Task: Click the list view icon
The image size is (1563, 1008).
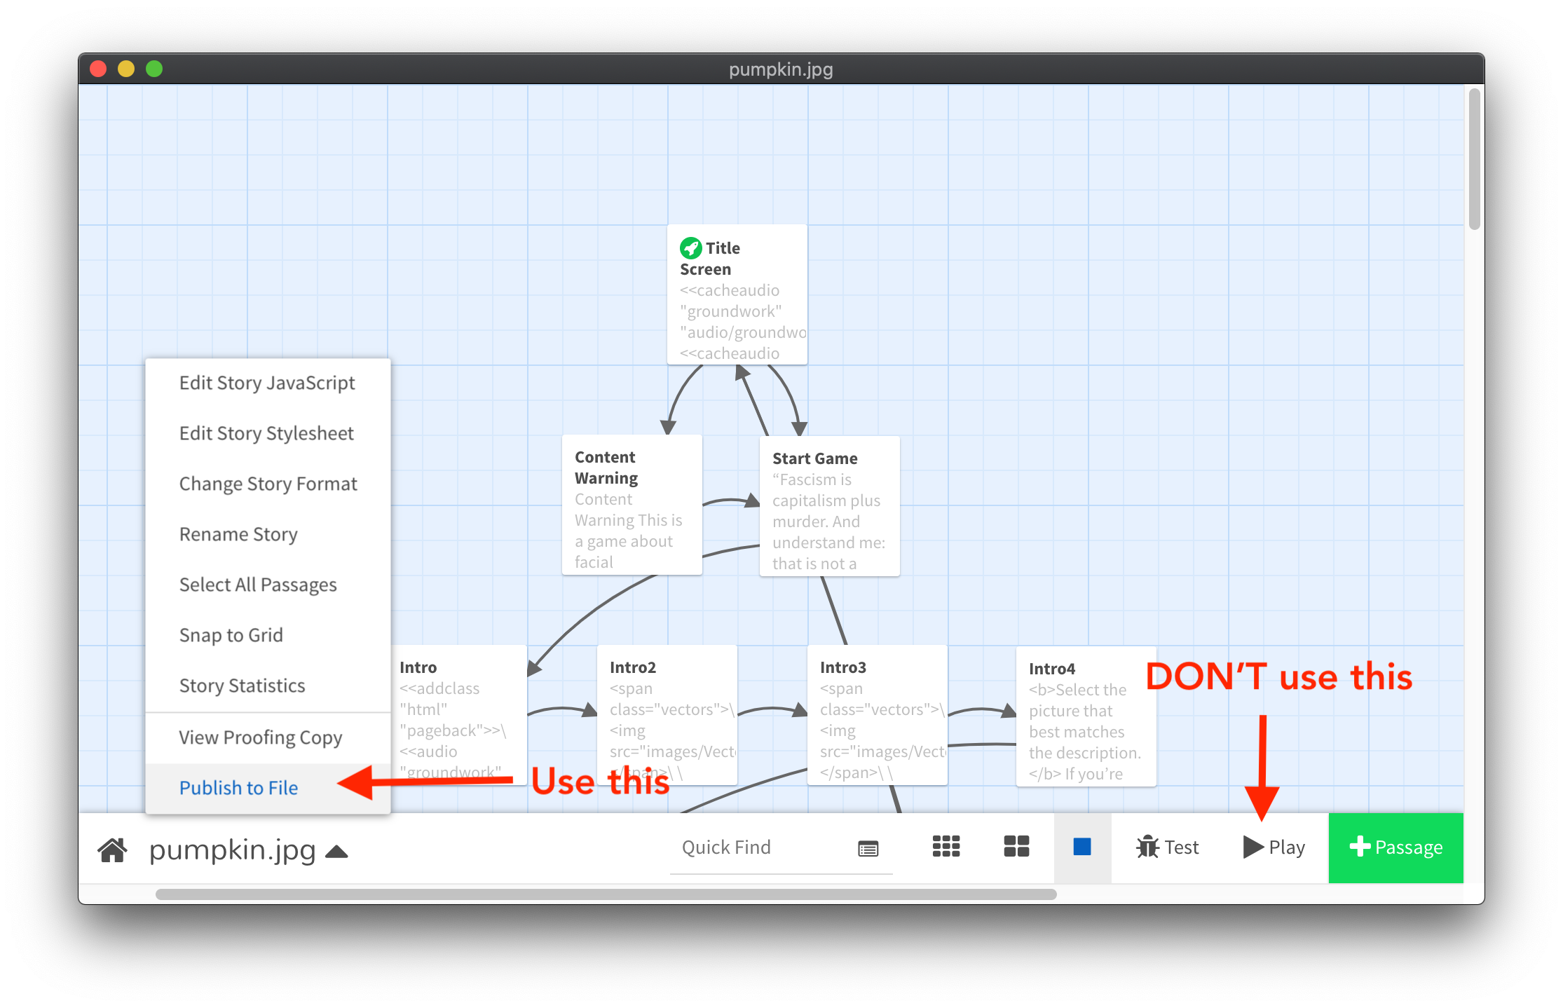Action: click(867, 847)
